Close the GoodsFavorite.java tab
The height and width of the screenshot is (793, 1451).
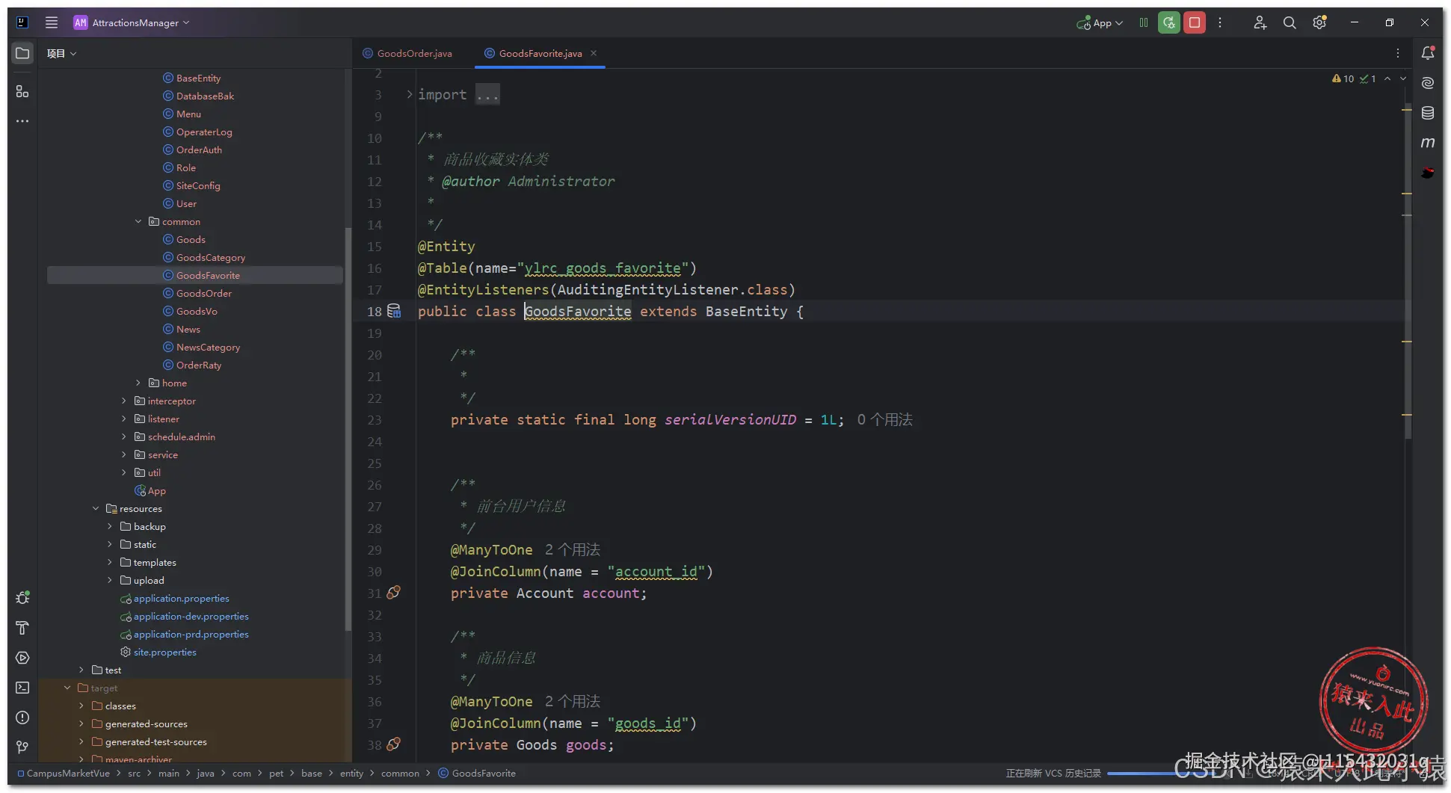click(594, 53)
